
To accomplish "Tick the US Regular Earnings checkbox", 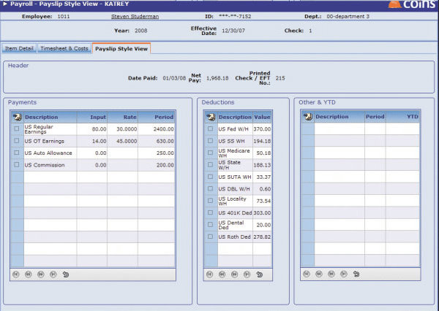I will coord(17,128).
